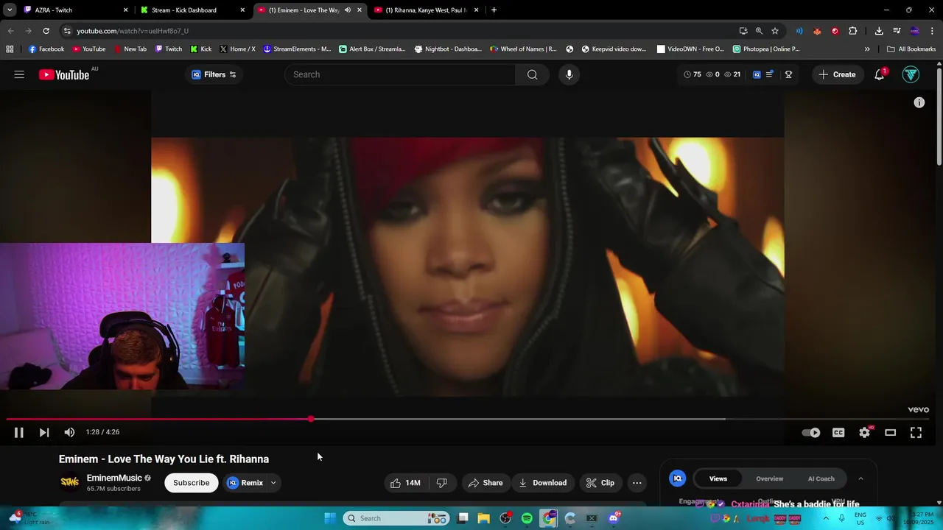943x530 pixels.
Task: Skip to the next video
Action: 44,433
